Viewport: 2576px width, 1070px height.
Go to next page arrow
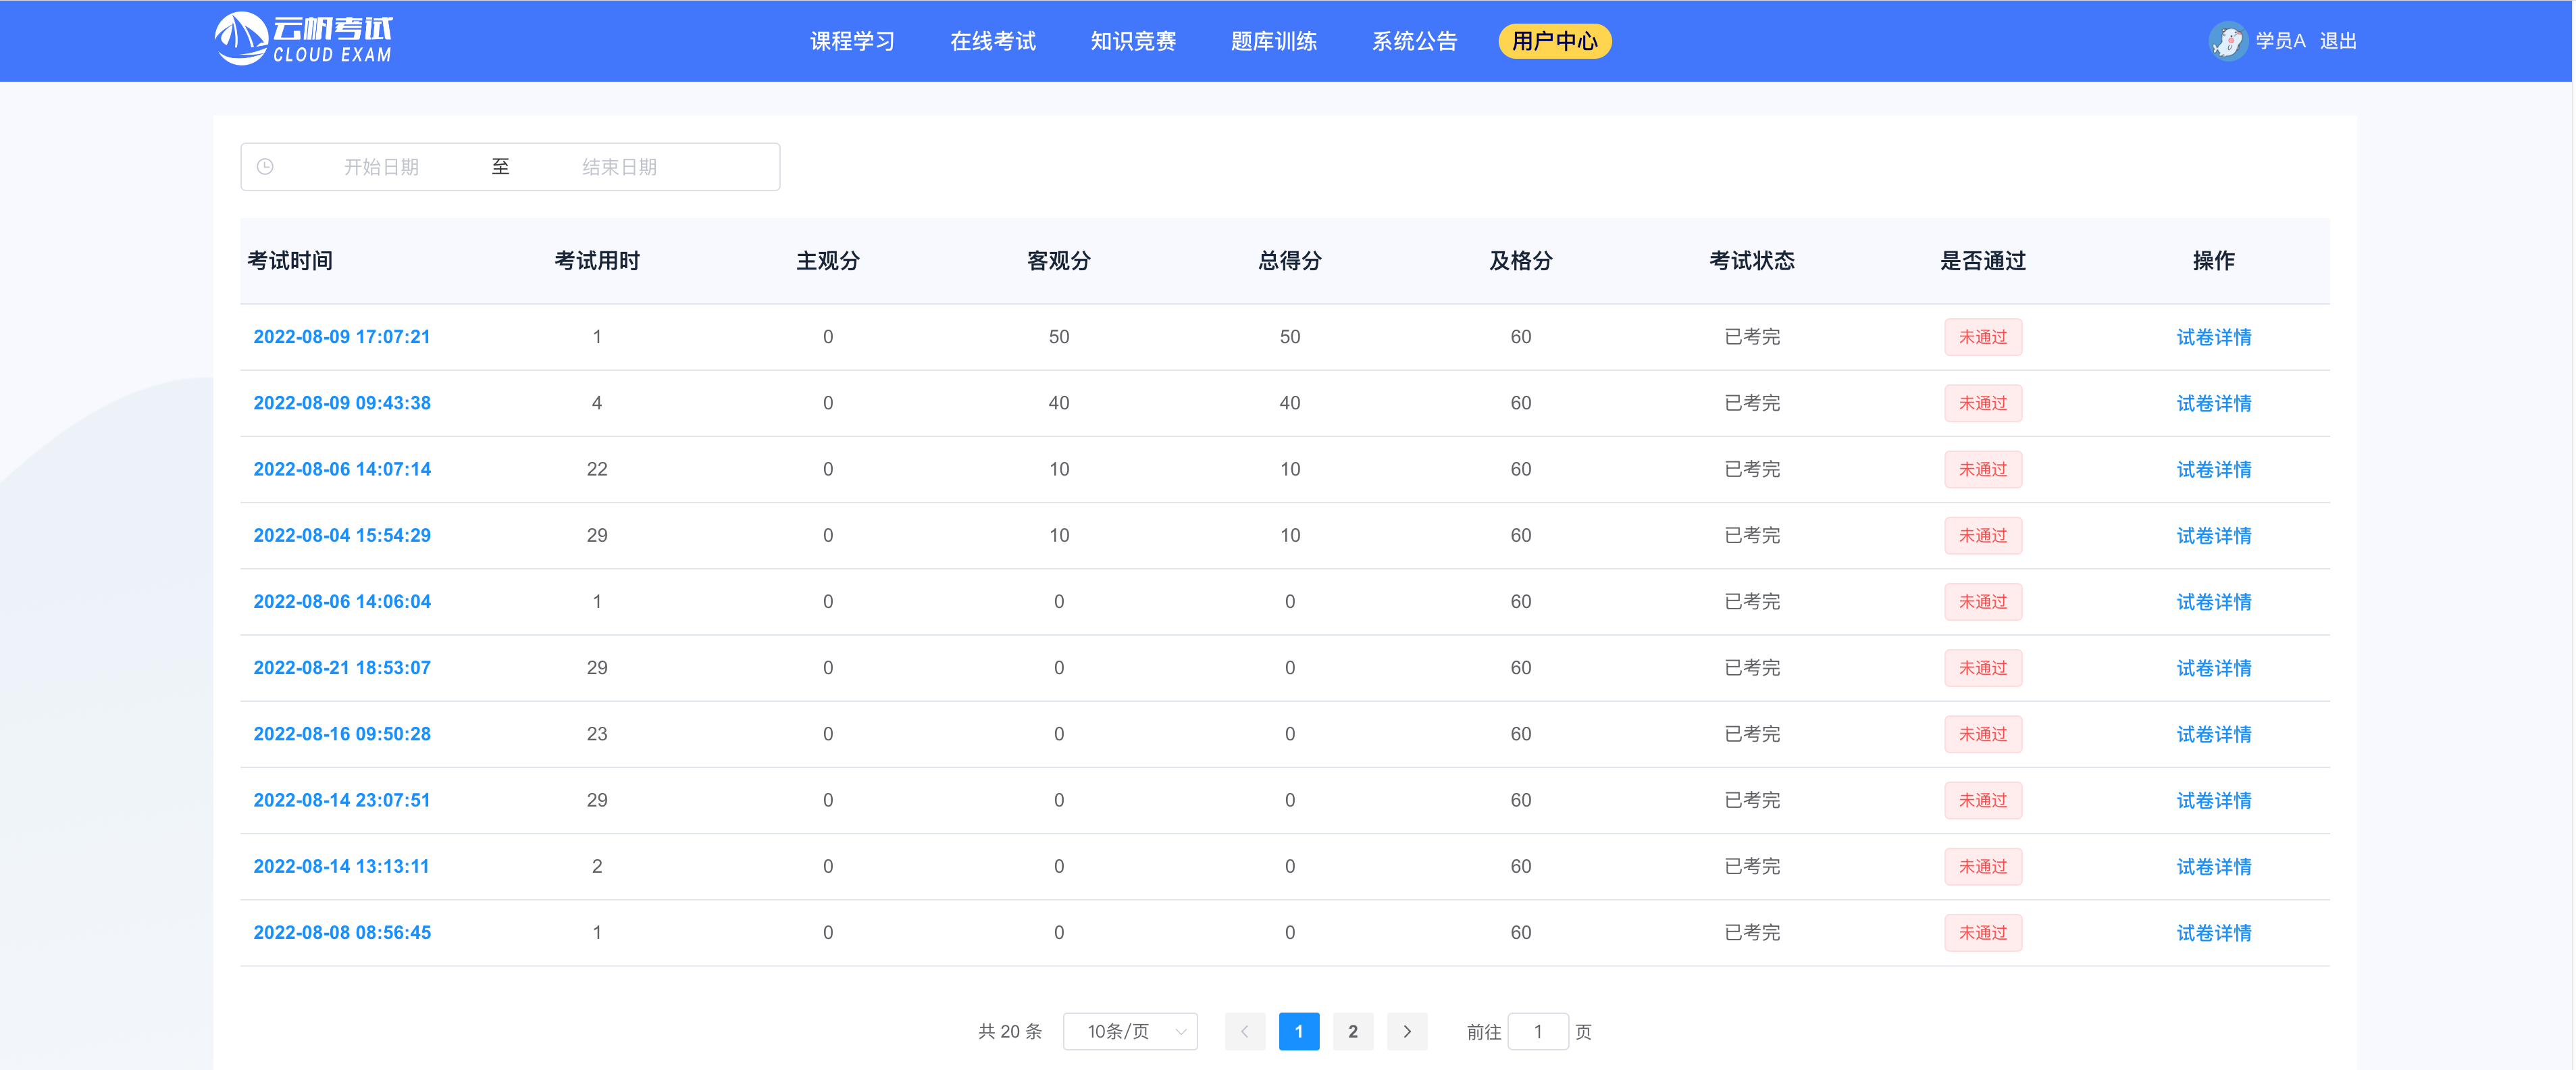1407,1031
